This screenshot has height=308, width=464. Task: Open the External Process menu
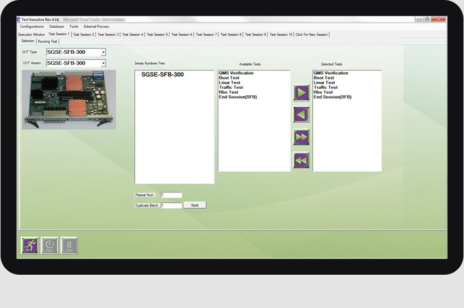tap(96, 26)
